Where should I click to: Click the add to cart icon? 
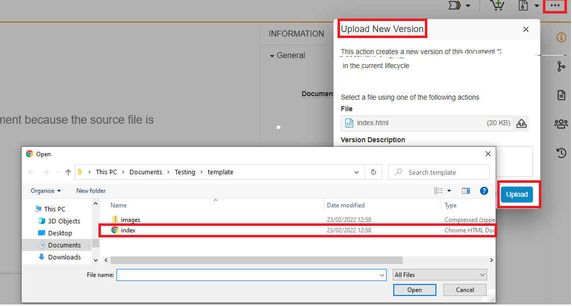497,6
